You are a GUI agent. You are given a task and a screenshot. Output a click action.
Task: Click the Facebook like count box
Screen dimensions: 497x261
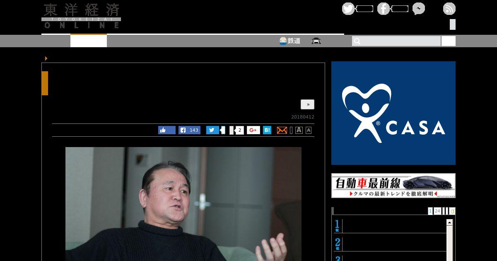[400, 9]
